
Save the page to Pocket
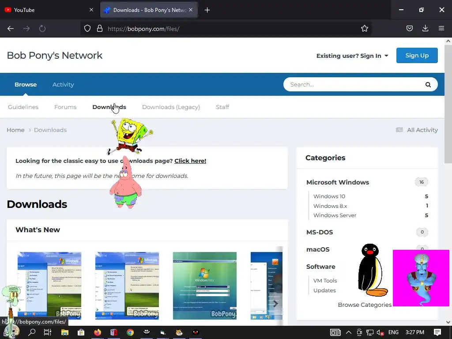(409, 29)
